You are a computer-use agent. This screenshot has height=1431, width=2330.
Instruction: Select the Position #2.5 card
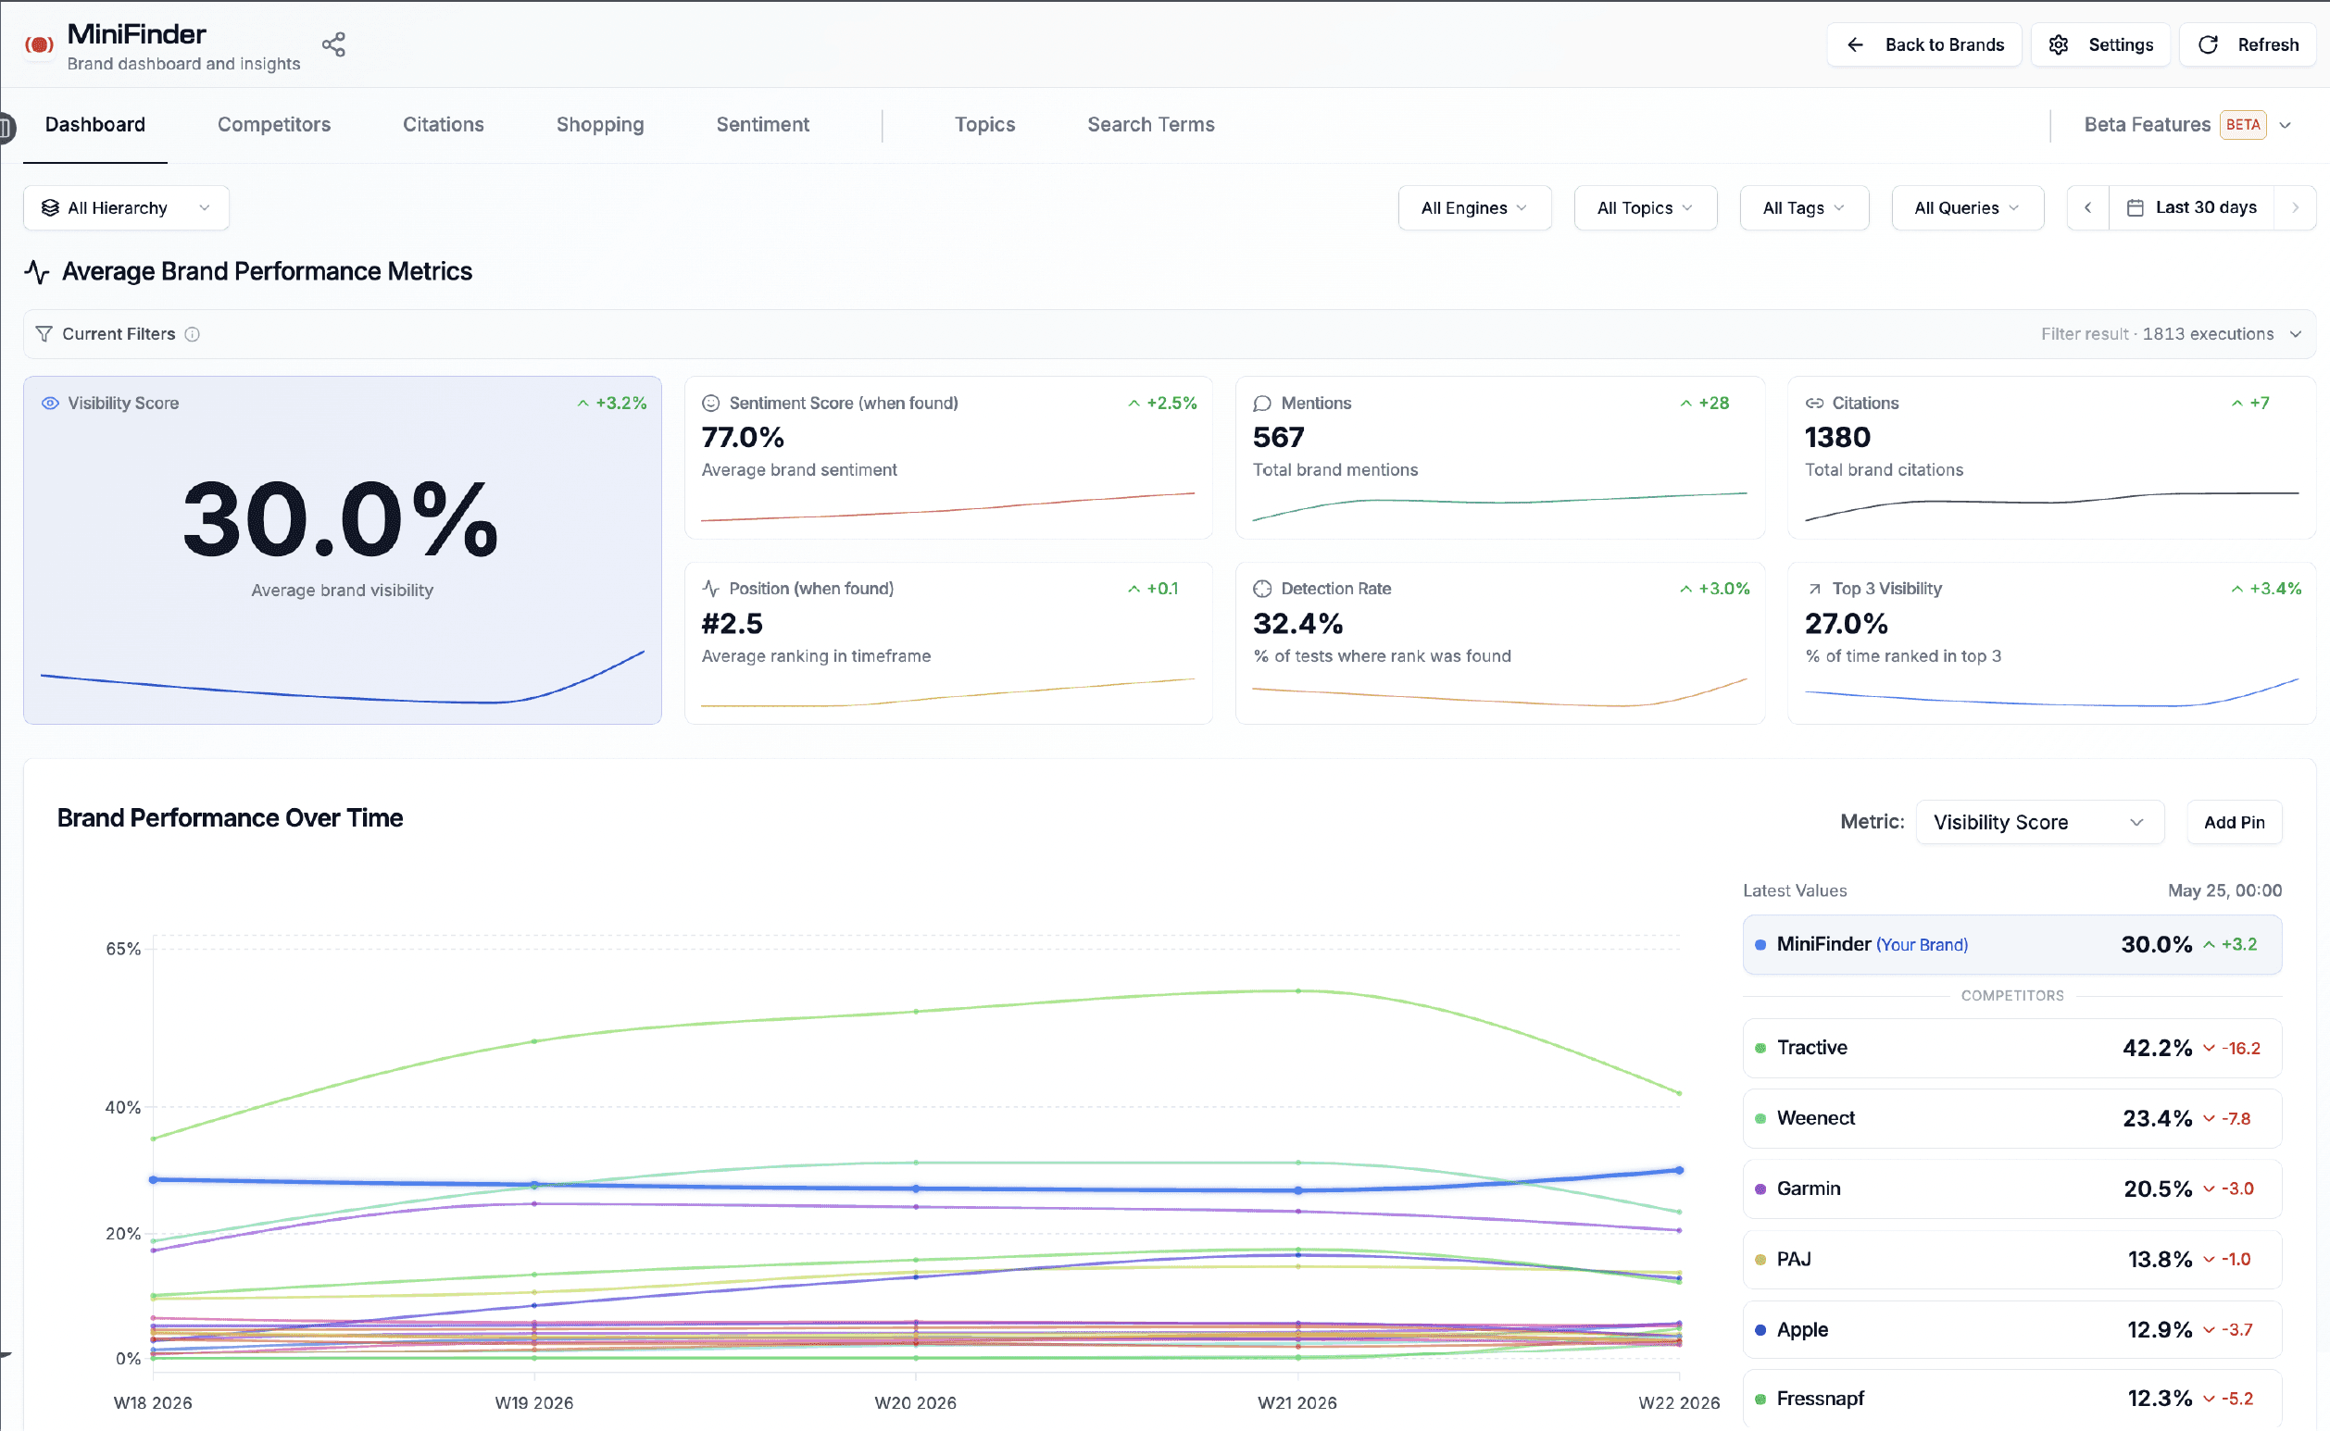(947, 643)
